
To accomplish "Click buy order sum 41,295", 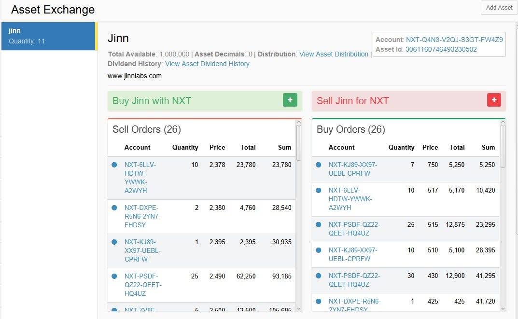I will point(486,276).
